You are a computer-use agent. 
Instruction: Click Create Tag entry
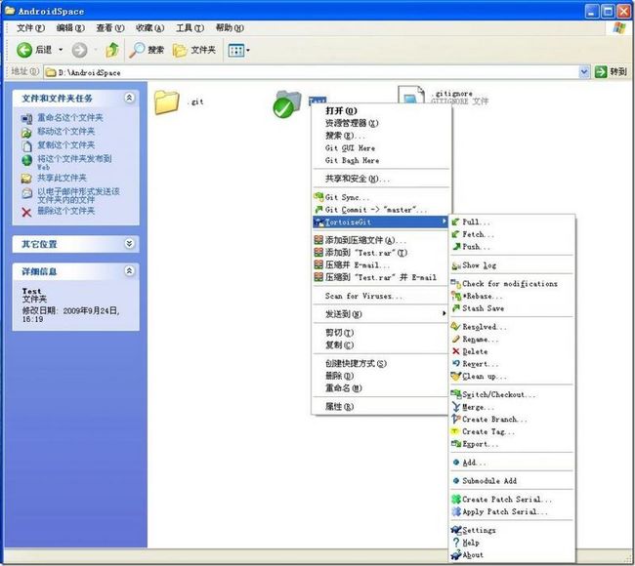point(512,431)
